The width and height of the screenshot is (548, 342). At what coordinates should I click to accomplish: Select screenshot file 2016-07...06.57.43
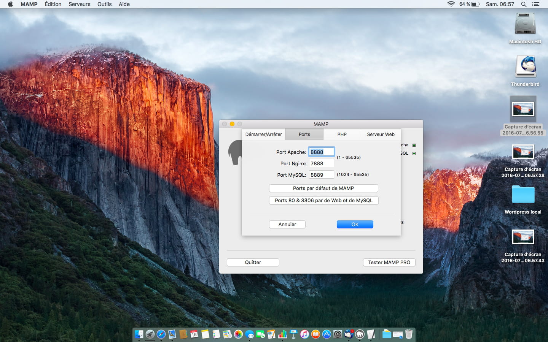click(x=523, y=246)
